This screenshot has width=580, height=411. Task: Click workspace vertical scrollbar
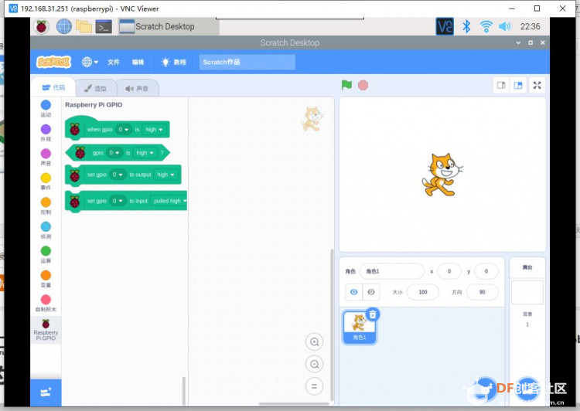coord(332,325)
